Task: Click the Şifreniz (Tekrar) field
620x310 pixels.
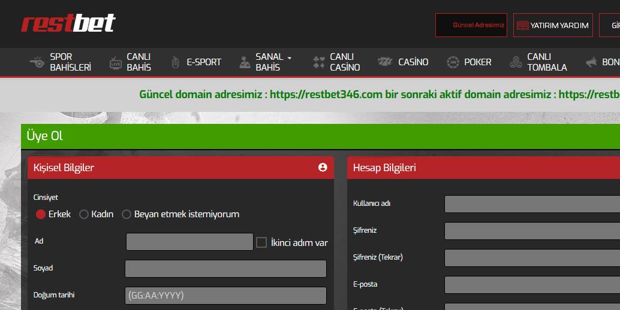Action: click(532, 257)
